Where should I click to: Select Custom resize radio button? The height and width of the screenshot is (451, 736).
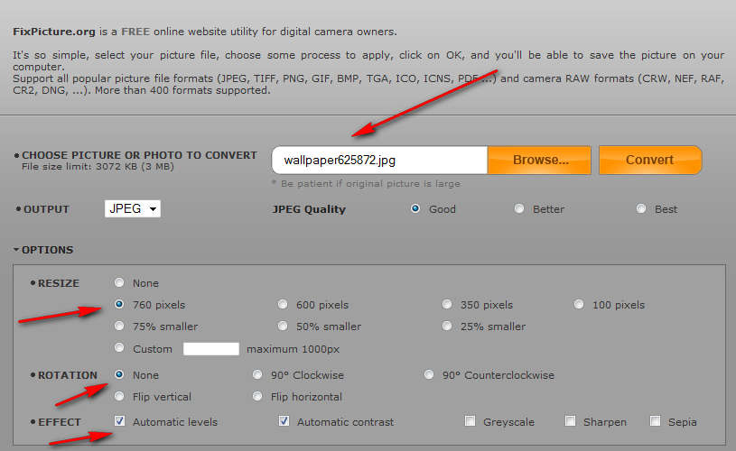(x=119, y=348)
